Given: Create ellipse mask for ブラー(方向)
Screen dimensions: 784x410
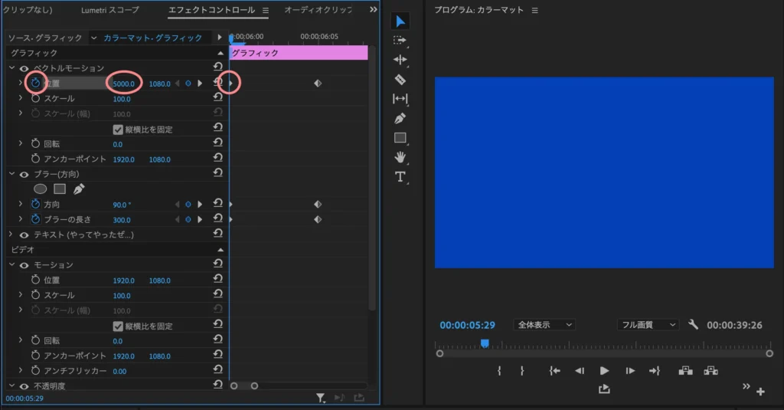Looking at the screenshot, I should 40,189.
